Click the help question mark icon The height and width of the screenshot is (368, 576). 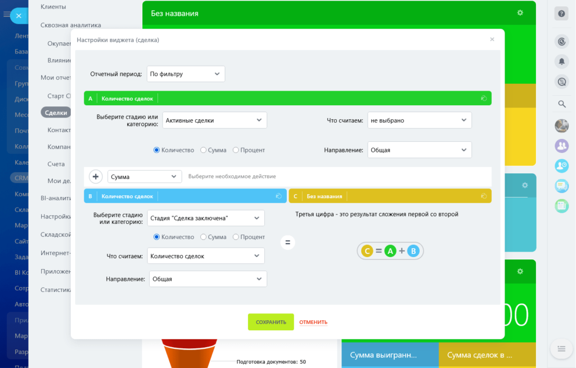(x=561, y=14)
